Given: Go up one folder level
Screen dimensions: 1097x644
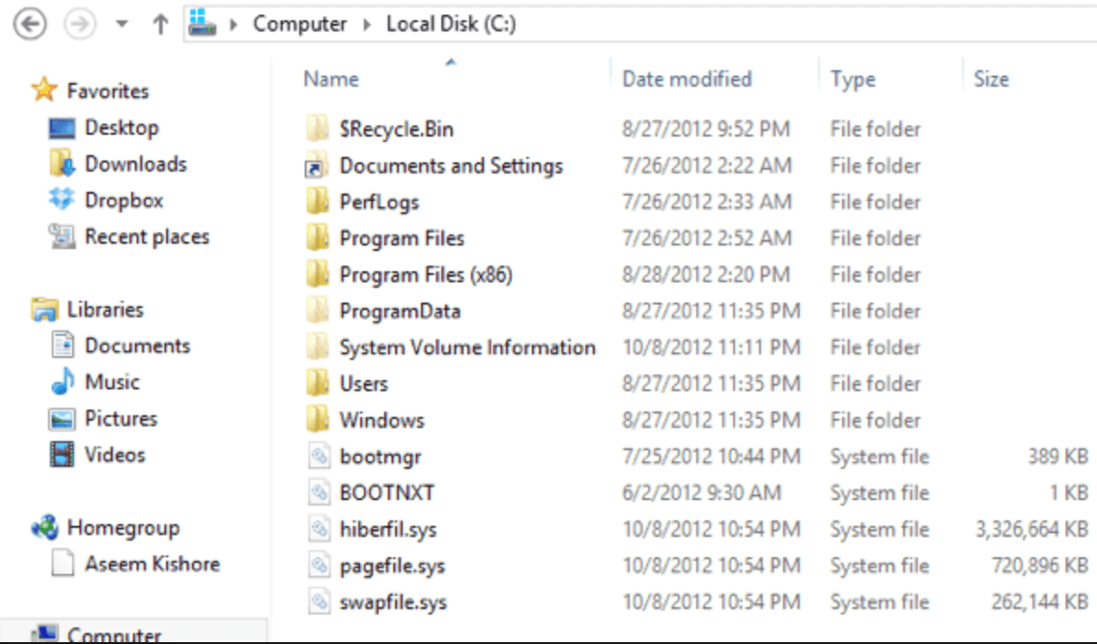Looking at the screenshot, I should click(161, 24).
